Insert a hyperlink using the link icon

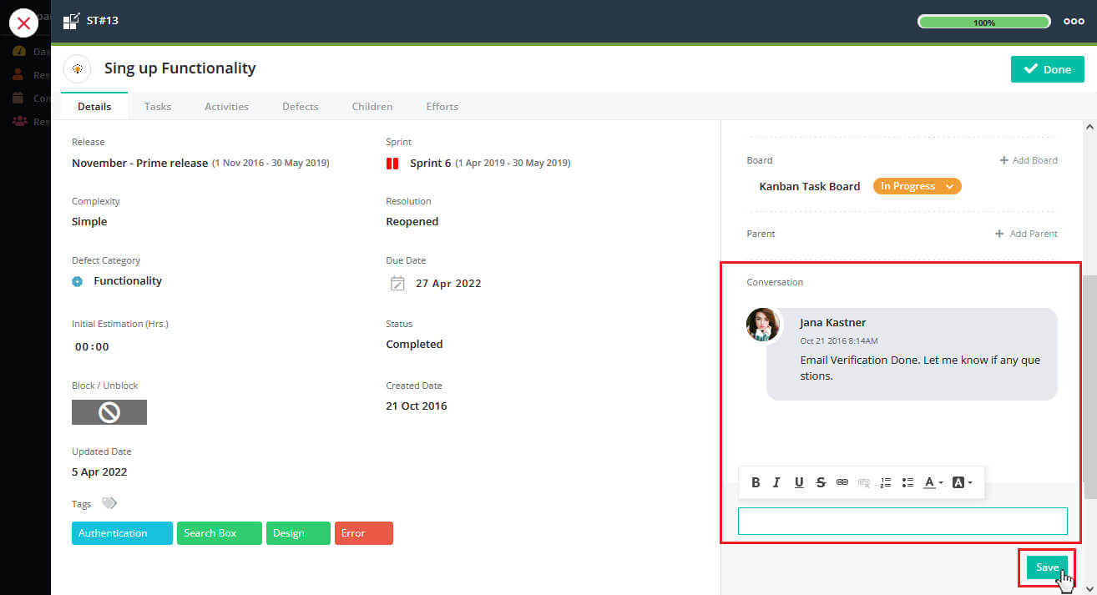pos(842,482)
